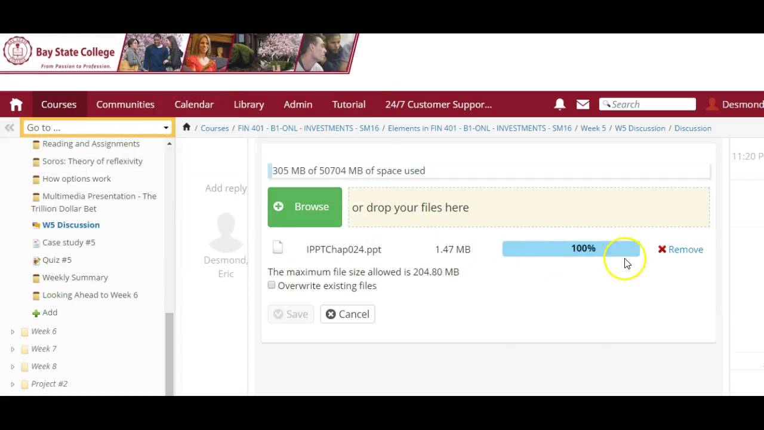Viewport: 764px width, 430px height.
Task: Expand the Week 7 tree node
Action: click(13, 349)
